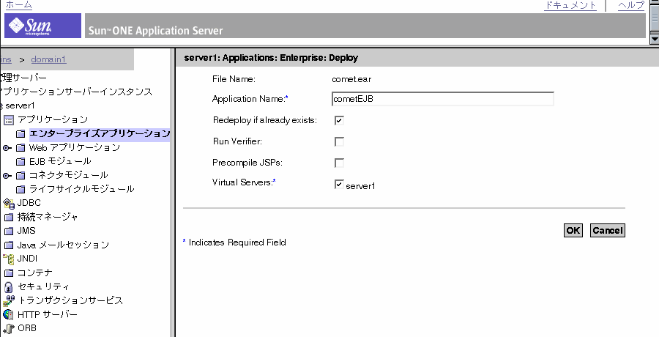Click the Java メールセッション folder icon
The image size is (659, 337).
(x=10, y=245)
